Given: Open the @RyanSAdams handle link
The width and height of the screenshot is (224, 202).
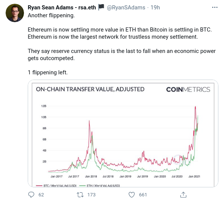Looking at the screenshot, I should pyautogui.click(x=126, y=8).
